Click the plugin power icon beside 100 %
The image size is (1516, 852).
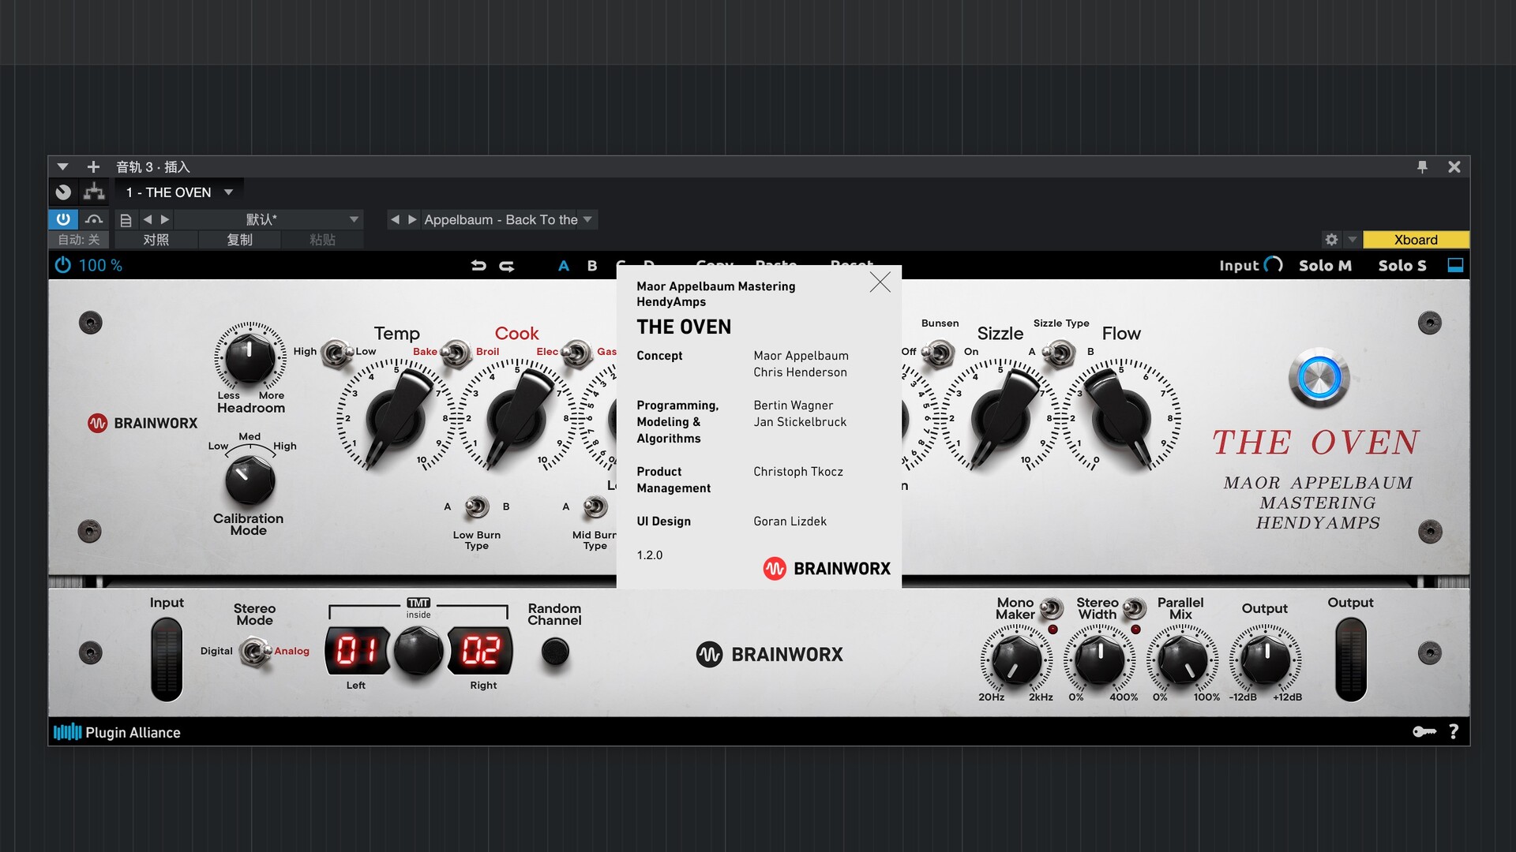[62, 265]
